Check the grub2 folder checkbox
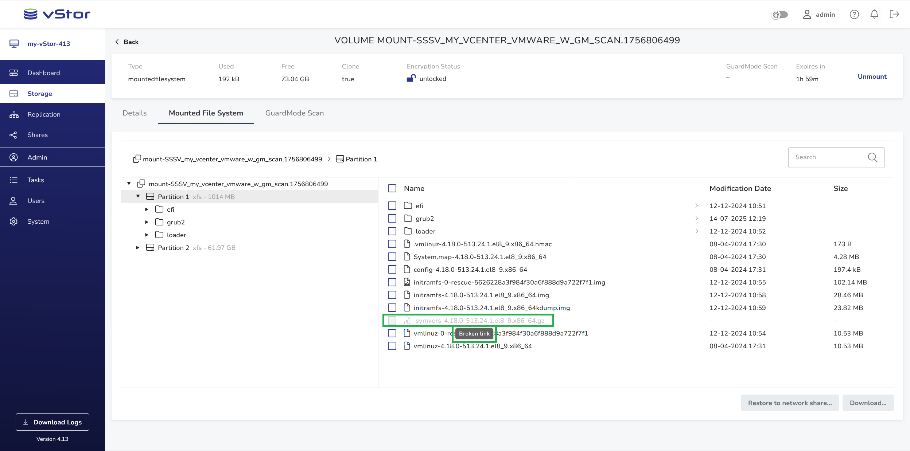Image resolution: width=910 pixels, height=451 pixels. coord(392,219)
